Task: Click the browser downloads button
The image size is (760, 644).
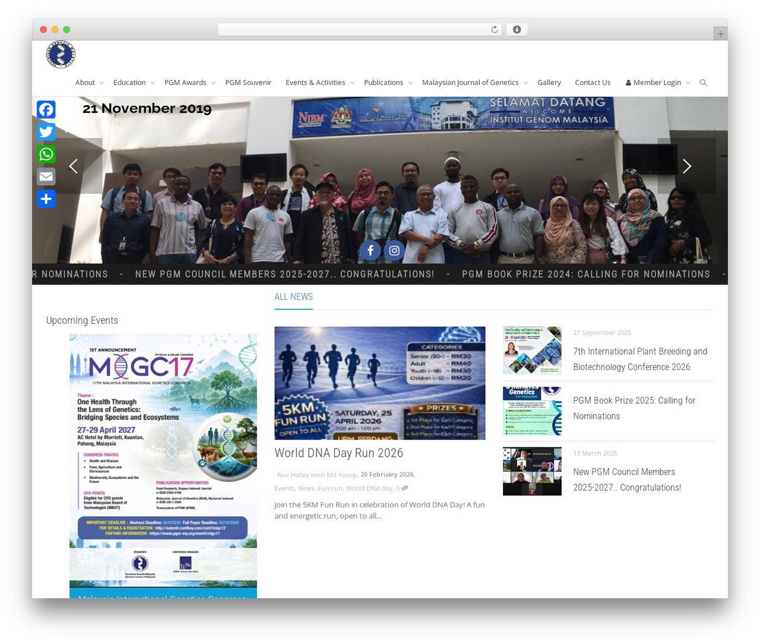Action: (517, 30)
